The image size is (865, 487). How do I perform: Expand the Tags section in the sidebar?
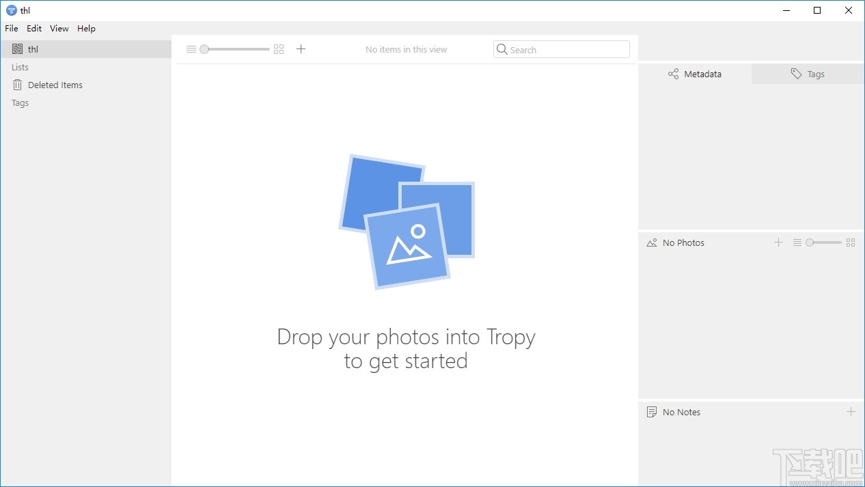point(19,102)
